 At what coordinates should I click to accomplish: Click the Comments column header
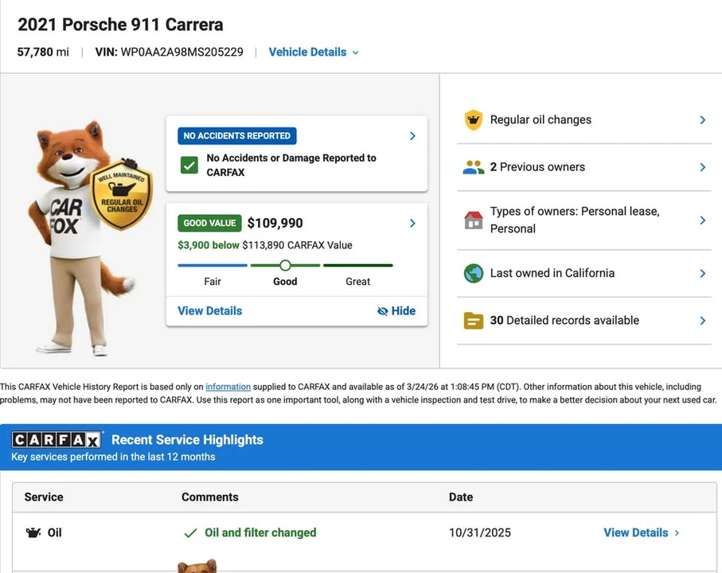pos(210,497)
